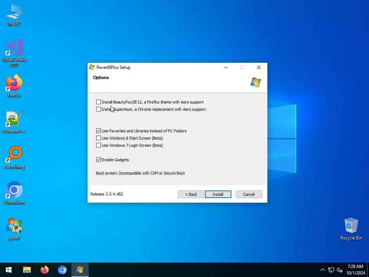Viewport: 369px width, 277px height.
Task: Check Use Windows 8 Start Screen (Beta)
Action: (99, 138)
